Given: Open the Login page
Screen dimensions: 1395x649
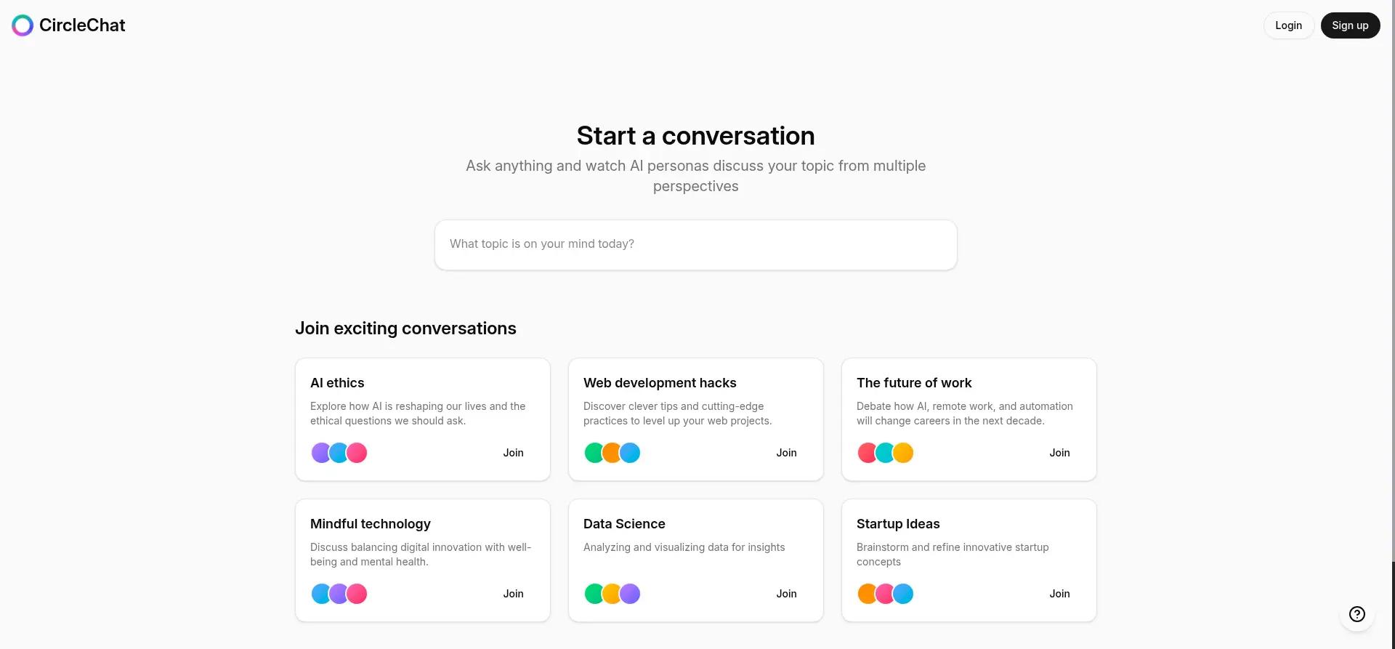Looking at the screenshot, I should coord(1287,25).
